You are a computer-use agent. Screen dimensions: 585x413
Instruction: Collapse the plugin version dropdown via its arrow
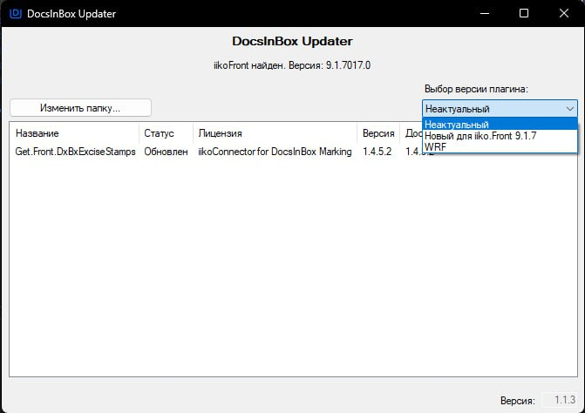coord(569,109)
